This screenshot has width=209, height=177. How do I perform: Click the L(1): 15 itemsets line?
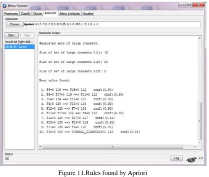(x=74, y=53)
